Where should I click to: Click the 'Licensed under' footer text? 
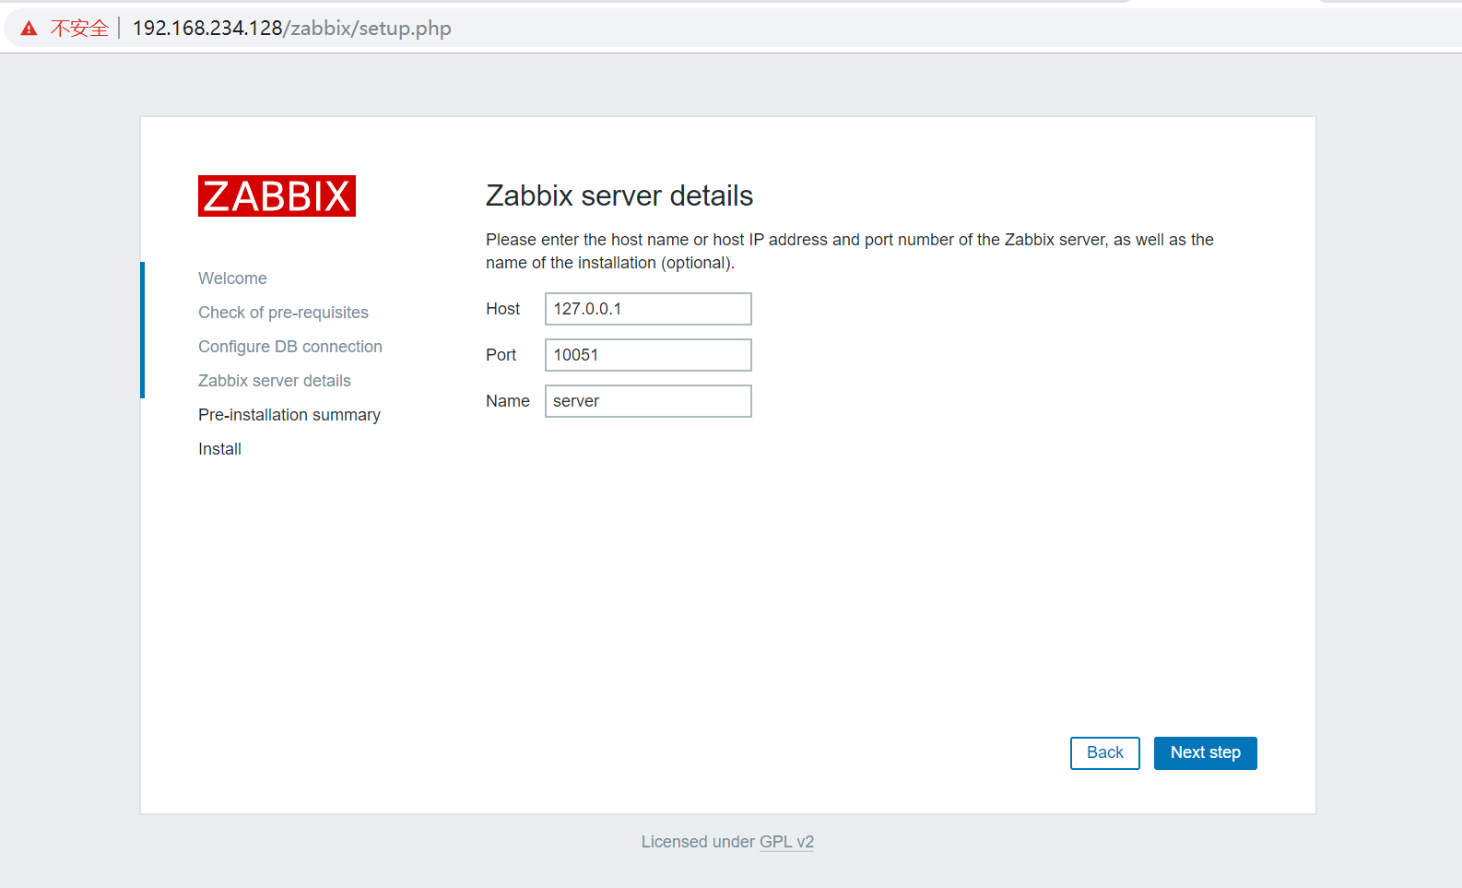[x=698, y=842]
